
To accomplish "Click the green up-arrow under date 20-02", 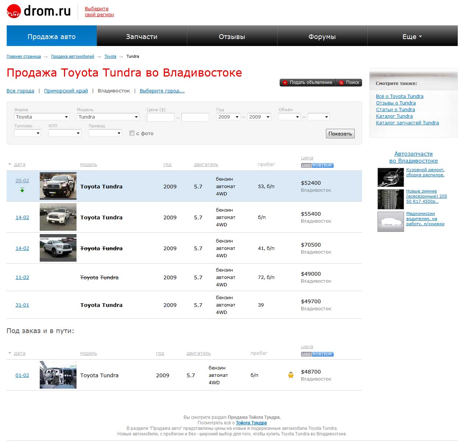I will (22, 190).
